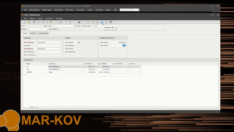Image resolution: width=234 pixels, height=132 pixels.
Task: Click search icon in Quick Launch box
Action: tap(138, 10)
